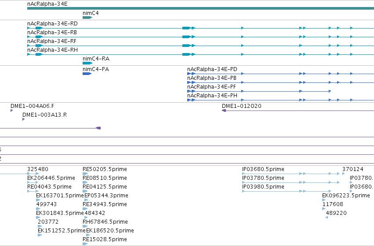Select the RE08510.5prime EST label

tap(105, 178)
